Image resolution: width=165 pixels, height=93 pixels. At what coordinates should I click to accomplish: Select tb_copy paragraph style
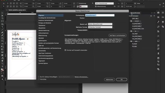[x=135, y=47]
